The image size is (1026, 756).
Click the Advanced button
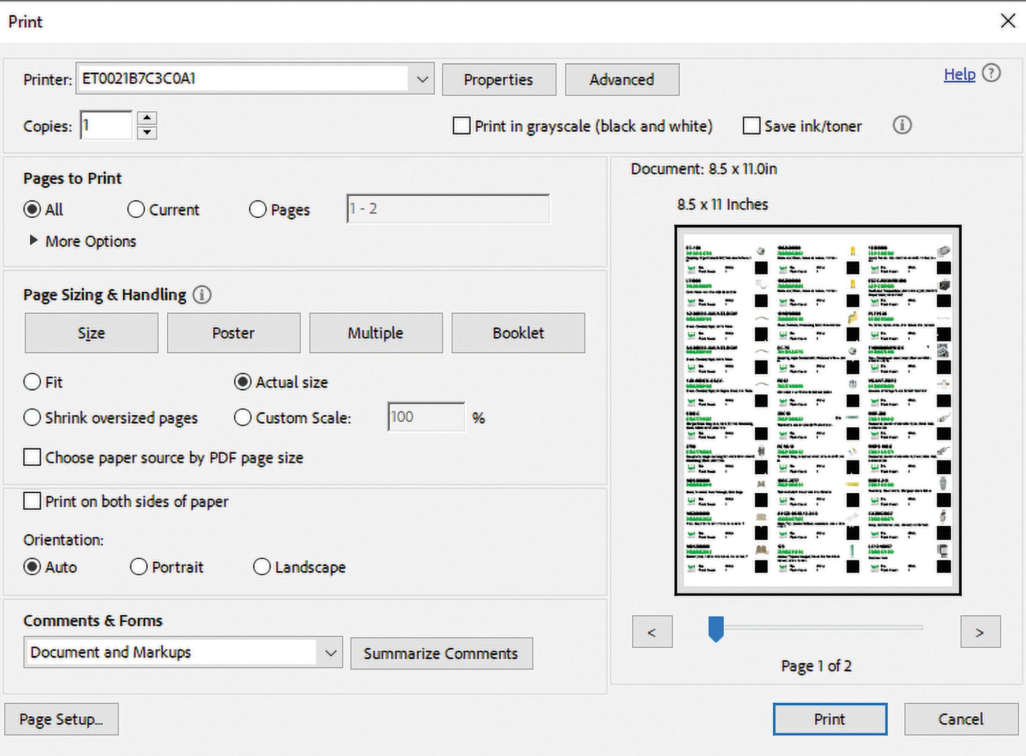622,79
